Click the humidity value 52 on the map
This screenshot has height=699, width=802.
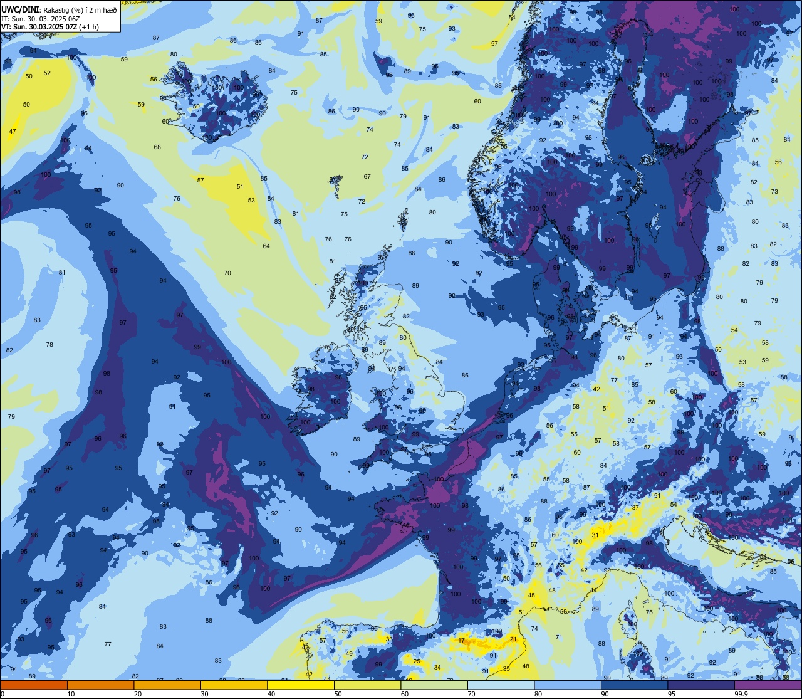click(47, 73)
